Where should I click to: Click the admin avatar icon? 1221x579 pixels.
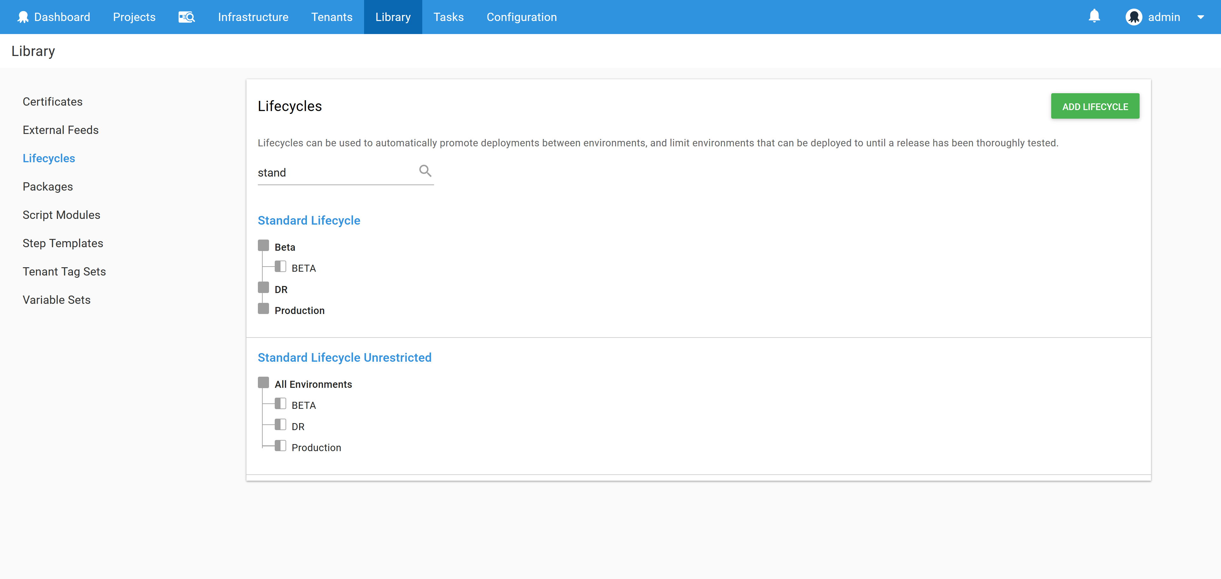coord(1134,17)
